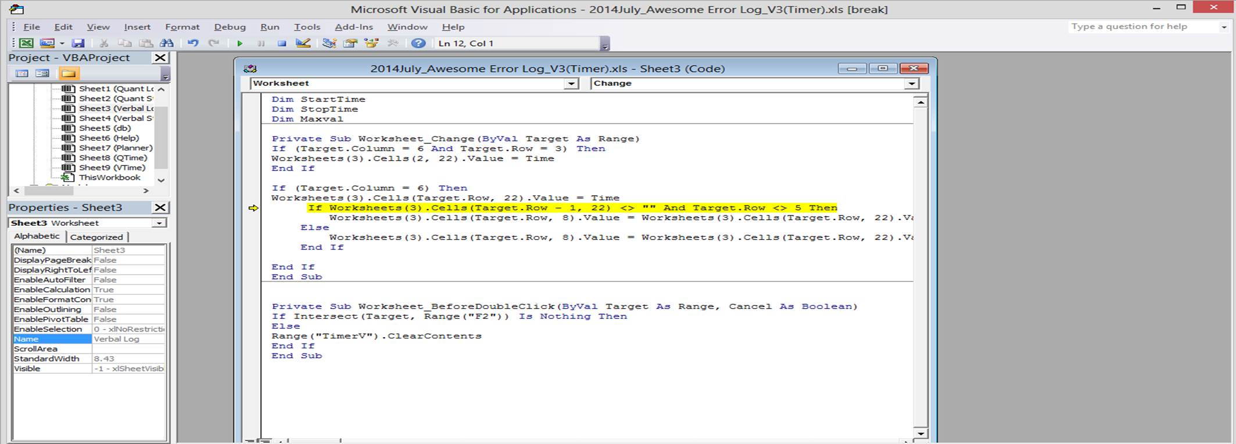This screenshot has width=1236, height=444.
Task: Click the Project tree scrollbar up arrow
Action: point(162,89)
